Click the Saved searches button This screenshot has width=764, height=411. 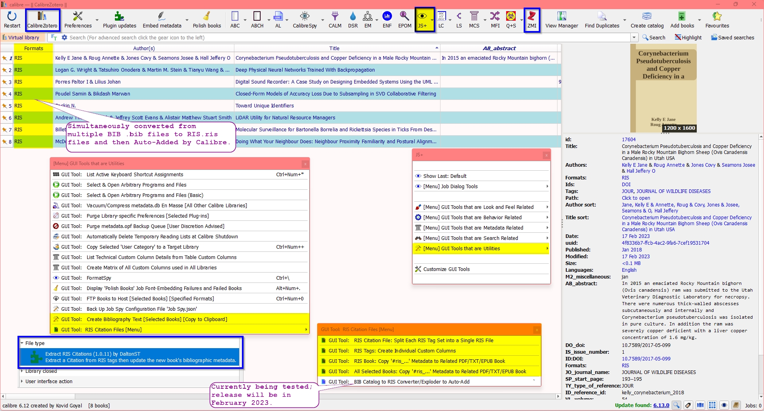732,37
